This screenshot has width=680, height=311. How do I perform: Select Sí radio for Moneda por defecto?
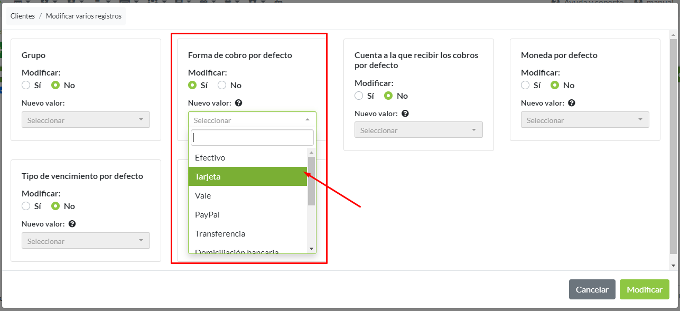[x=525, y=85]
